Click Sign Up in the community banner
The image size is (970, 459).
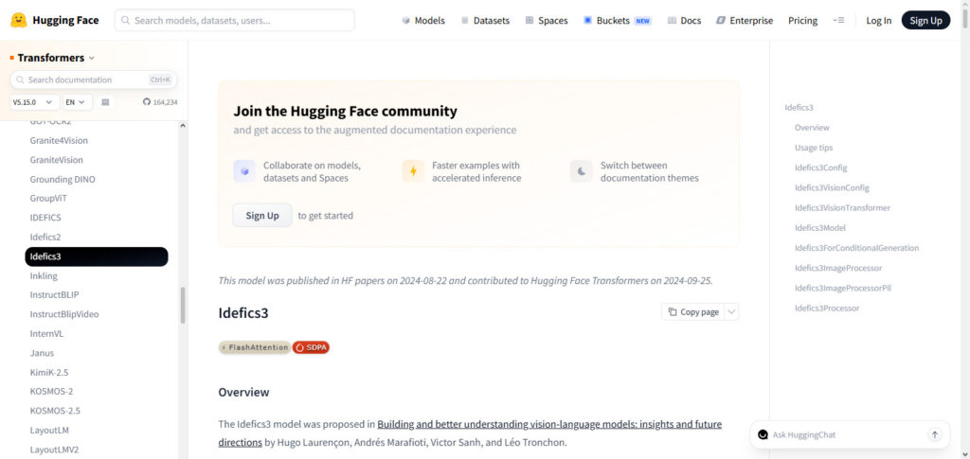(262, 216)
